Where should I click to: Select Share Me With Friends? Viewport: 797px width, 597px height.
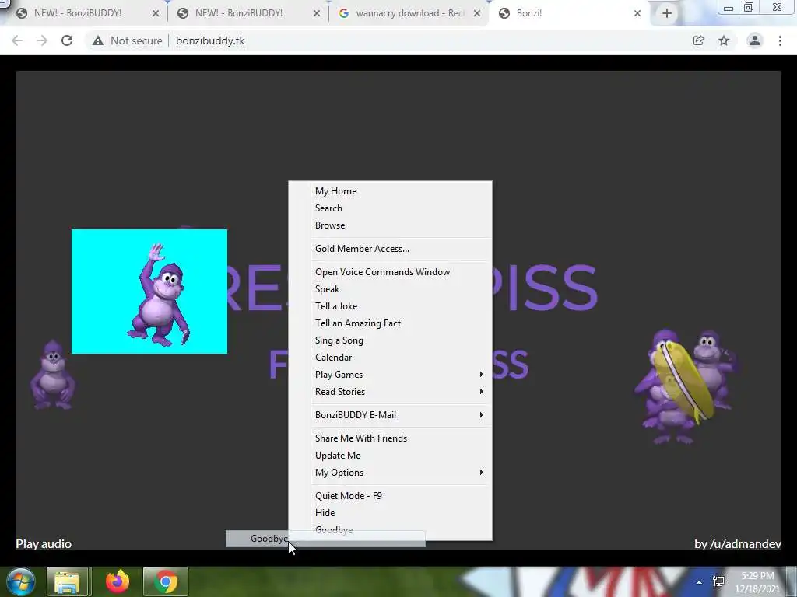390,438
